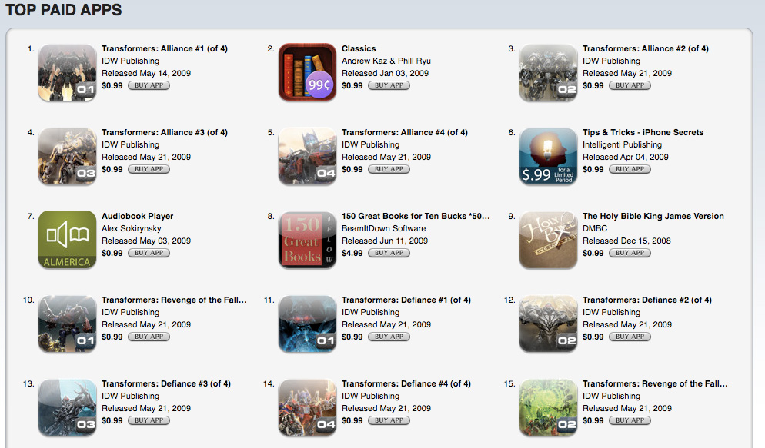The height and width of the screenshot is (448, 765).
Task: Click Buy App for Audiobook Player
Action: click(149, 253)
